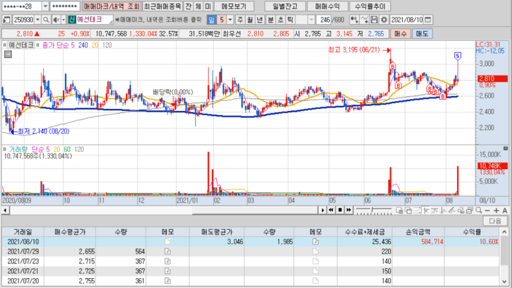Viewport: 512px width, 288px height.
Task: Open the greyed dropdown after 틱 button
Action: pos(311,20)
